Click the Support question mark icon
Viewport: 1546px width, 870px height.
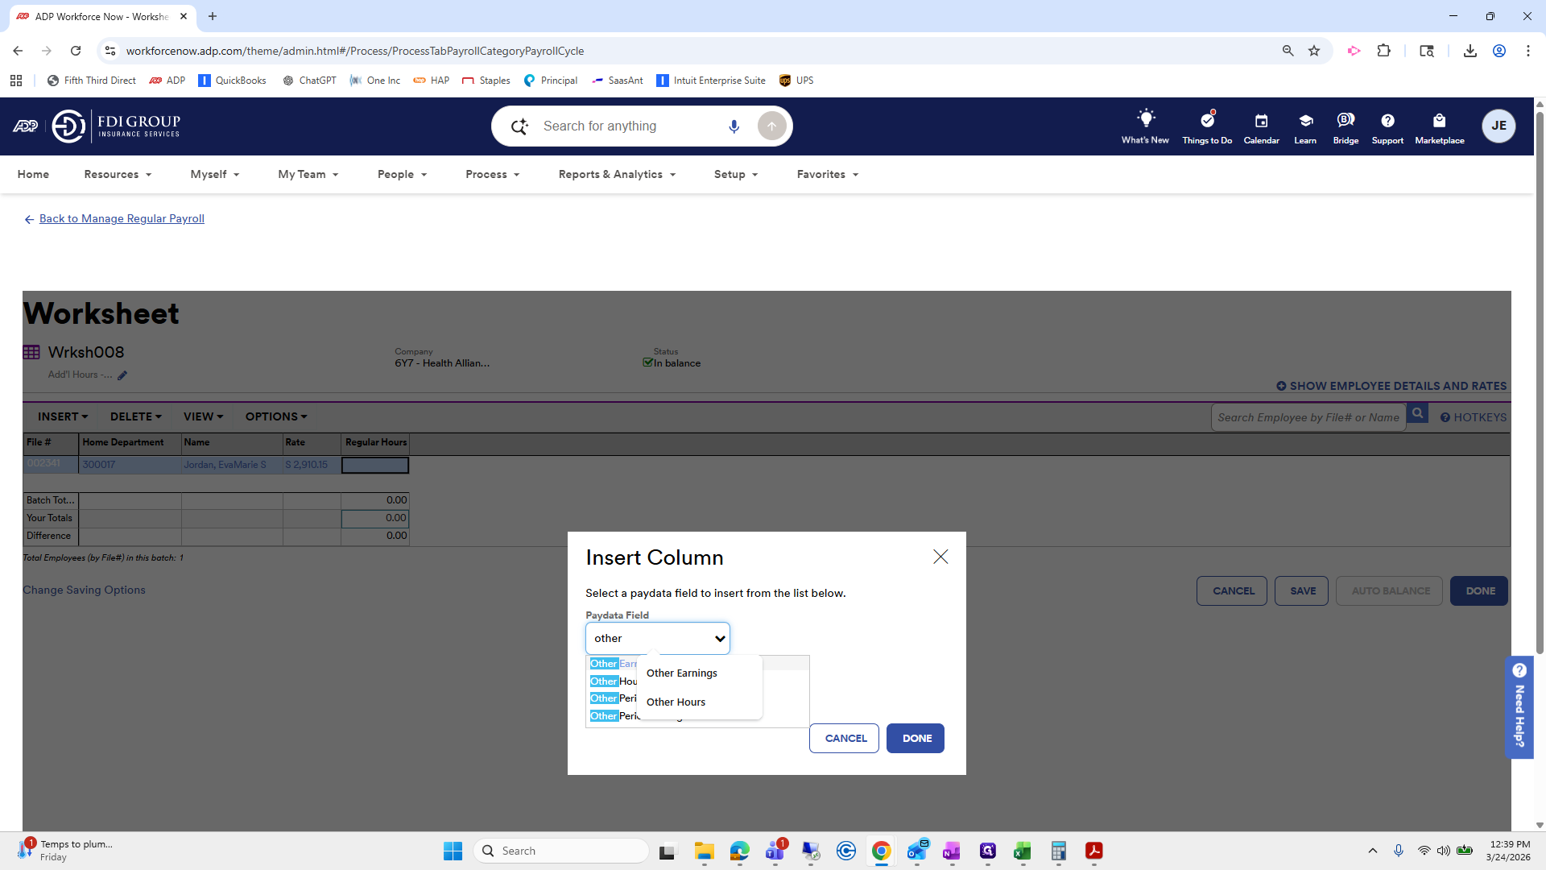tap(1387, 121)
